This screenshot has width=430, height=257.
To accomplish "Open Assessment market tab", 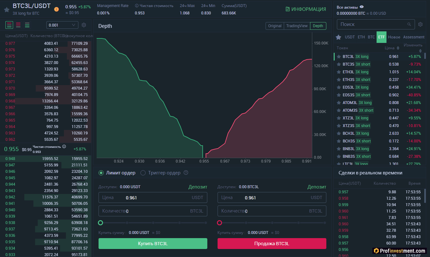I will point(414,37).
